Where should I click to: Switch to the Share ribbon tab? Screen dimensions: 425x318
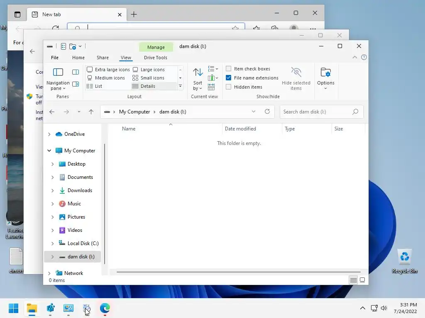tap(103, 58)
